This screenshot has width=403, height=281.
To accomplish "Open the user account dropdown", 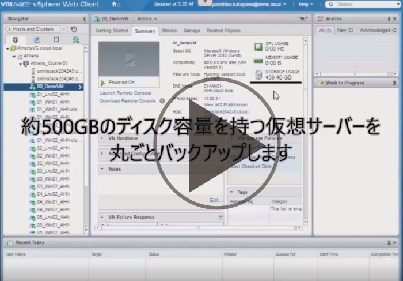I will click(249, 5).
